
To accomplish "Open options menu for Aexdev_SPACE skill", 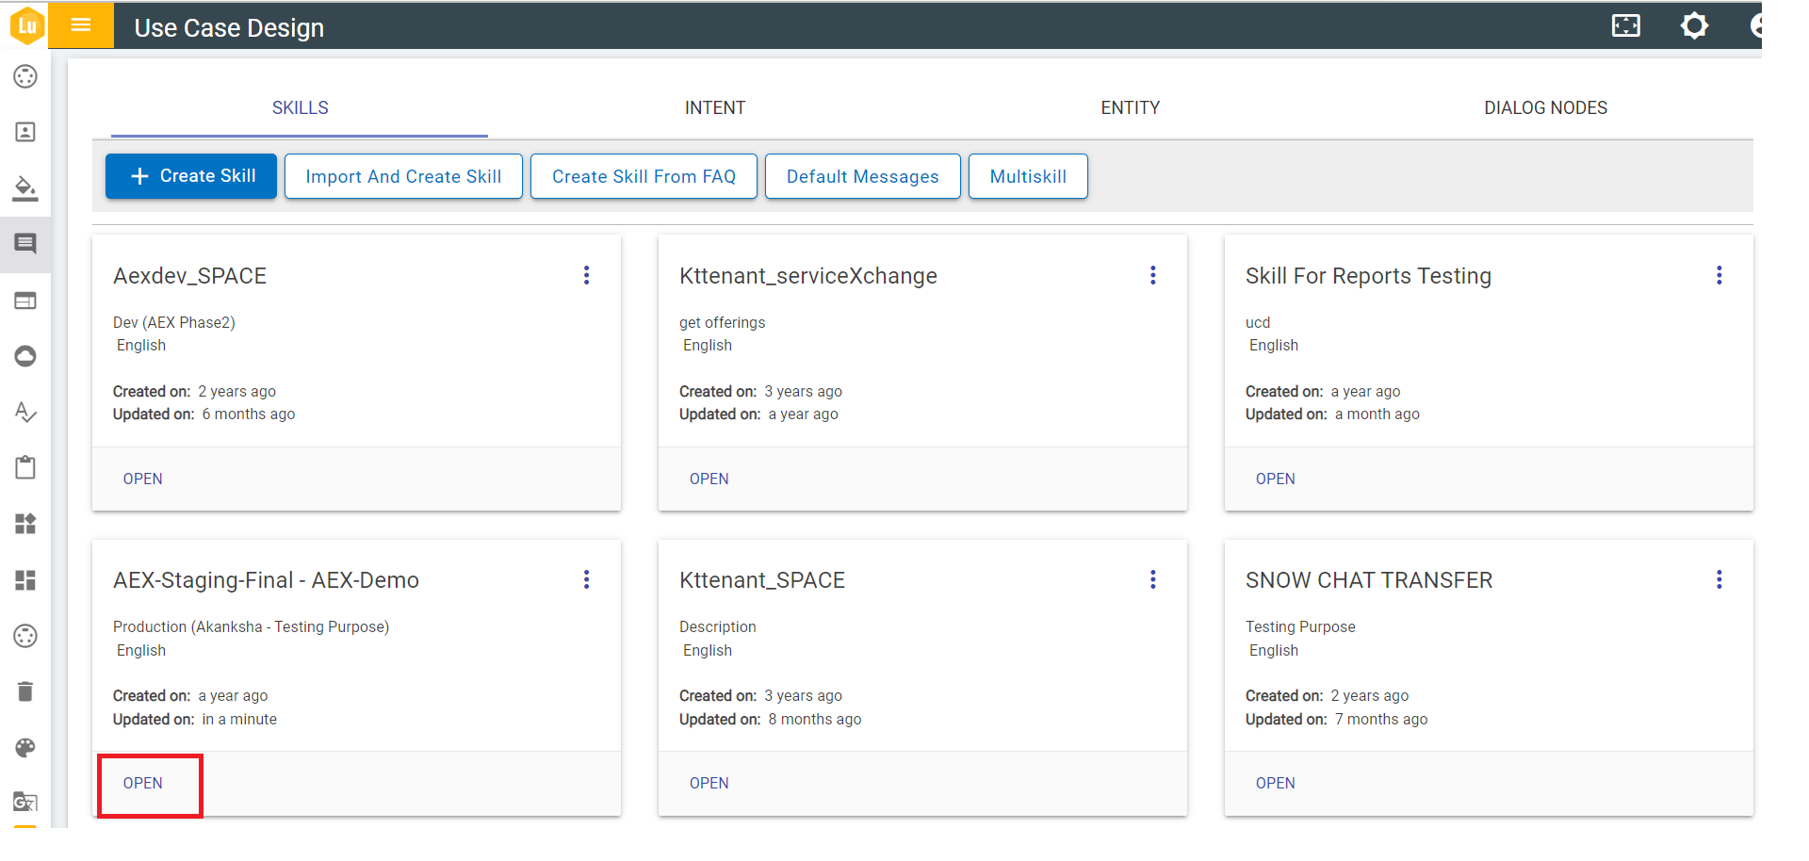I will pyautogui.click(x=586, y=275).
